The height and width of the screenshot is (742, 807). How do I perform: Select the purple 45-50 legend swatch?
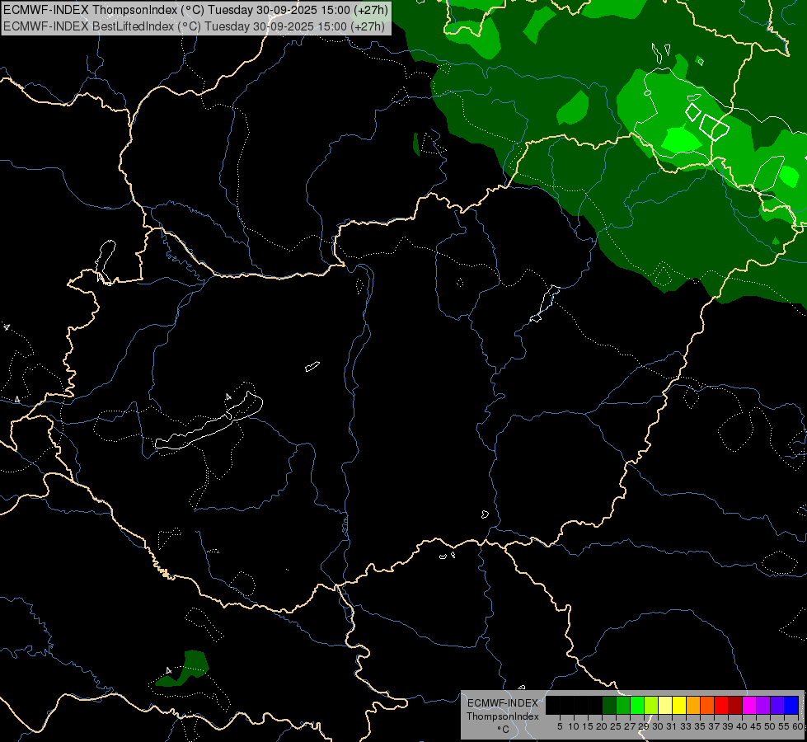pyautogui.click(x=763, y=705)
